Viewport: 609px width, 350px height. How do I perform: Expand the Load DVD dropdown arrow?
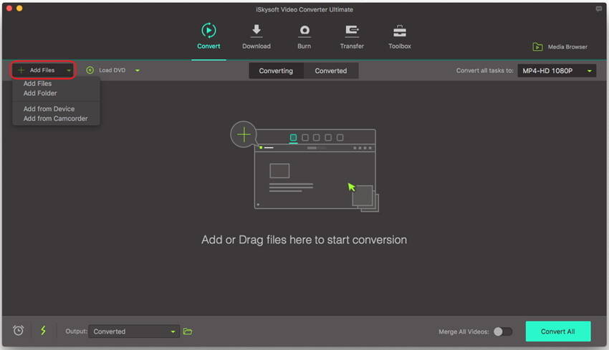[137, 71]
